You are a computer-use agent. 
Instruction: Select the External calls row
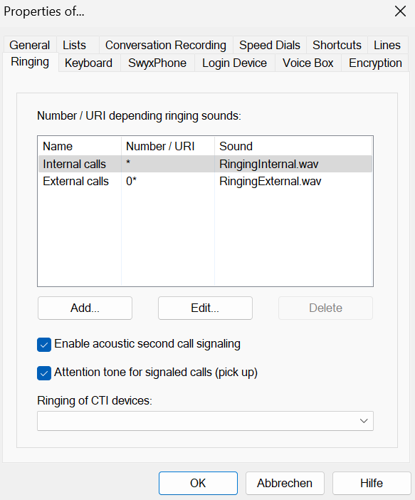(205, 181)
